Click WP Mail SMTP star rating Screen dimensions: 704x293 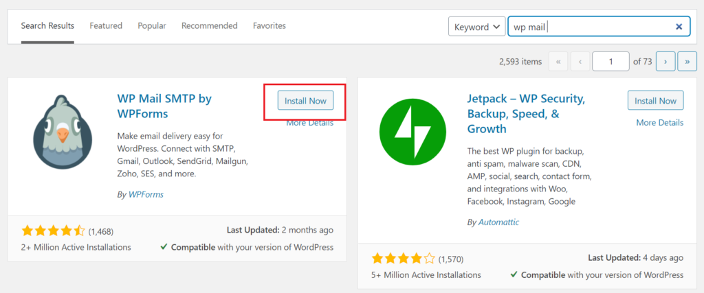point(53,231)
